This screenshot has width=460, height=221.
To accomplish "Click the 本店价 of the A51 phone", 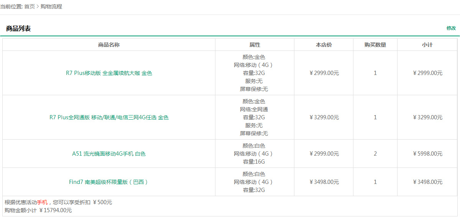I will (324, 154).
